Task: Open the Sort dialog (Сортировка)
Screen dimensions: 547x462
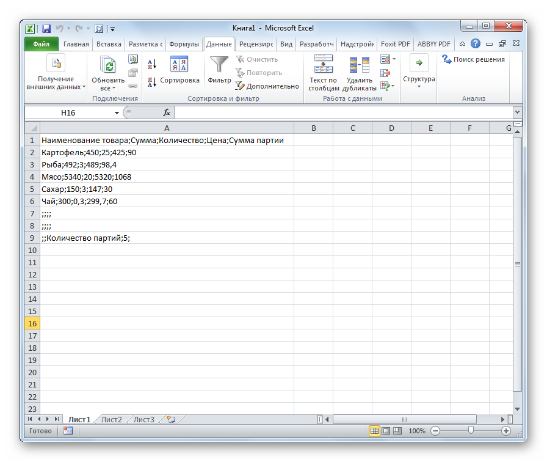Action: (x=179, y=70)
